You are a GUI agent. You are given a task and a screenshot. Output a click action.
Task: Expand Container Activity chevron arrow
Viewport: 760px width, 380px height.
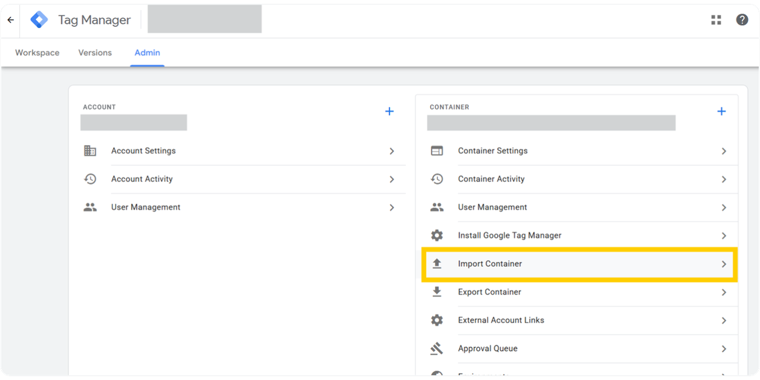click(723, 179)
